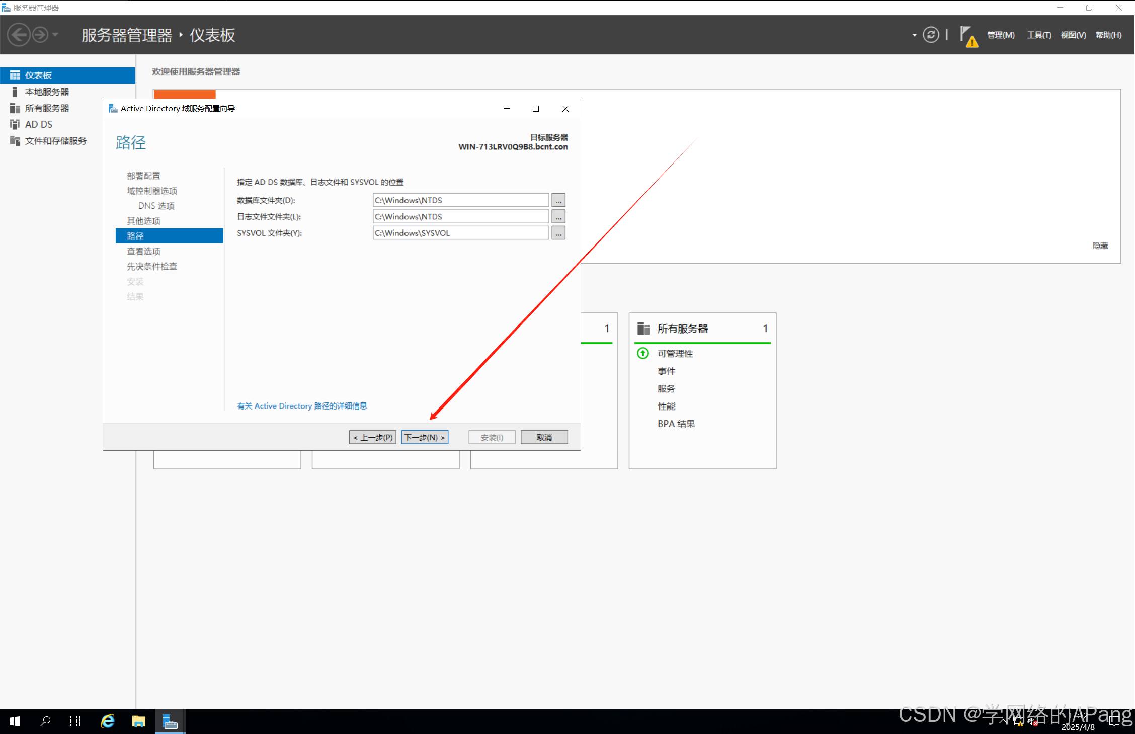Viewport: 1135px width, 734px height.
Task: Click the Windows Start button
Action: [15, 721]
